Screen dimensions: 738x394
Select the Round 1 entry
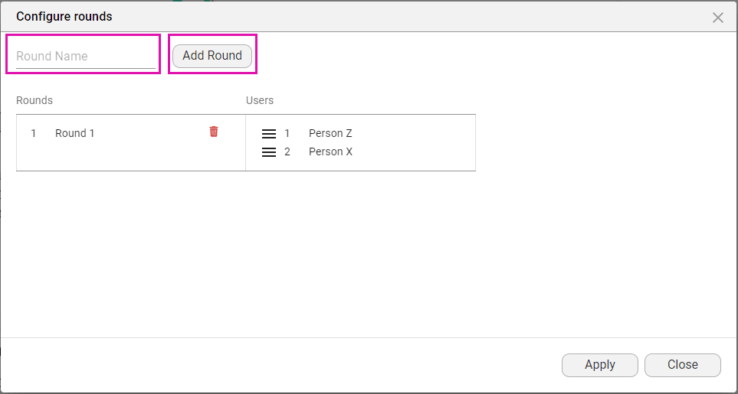coord(75,133)
